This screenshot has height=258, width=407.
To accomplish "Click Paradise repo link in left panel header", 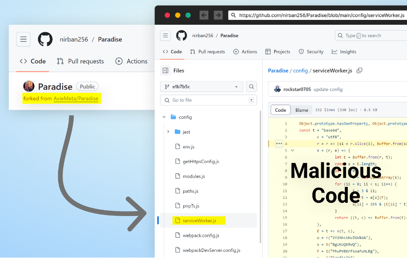I will (110, 39).
